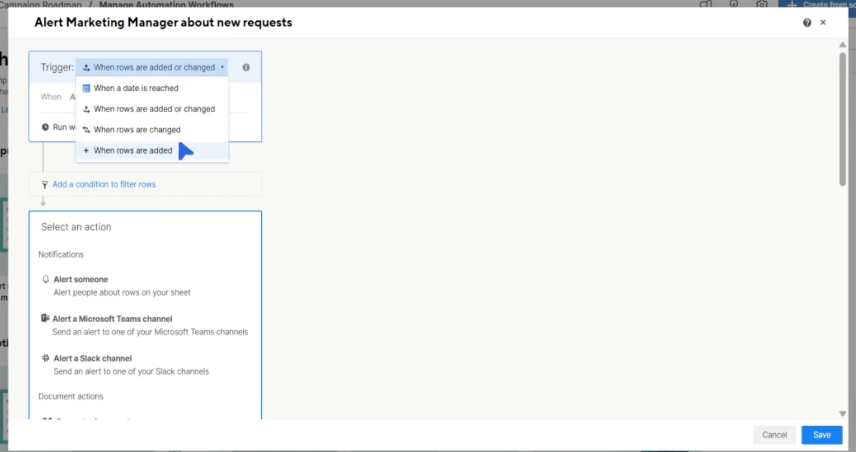
Task: Select 'When rows are changed' option
Action: click(x=152, y=130)
